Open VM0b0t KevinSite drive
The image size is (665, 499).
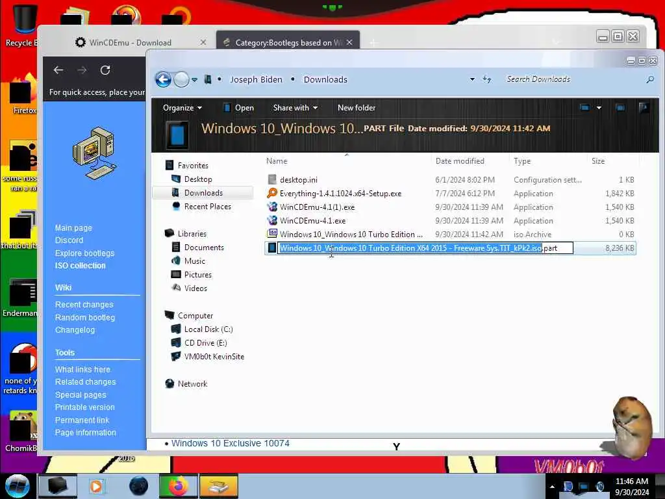(214, 357)
